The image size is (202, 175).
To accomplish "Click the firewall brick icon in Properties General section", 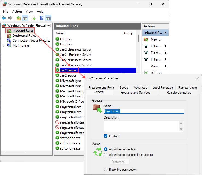I will [97, 108].
